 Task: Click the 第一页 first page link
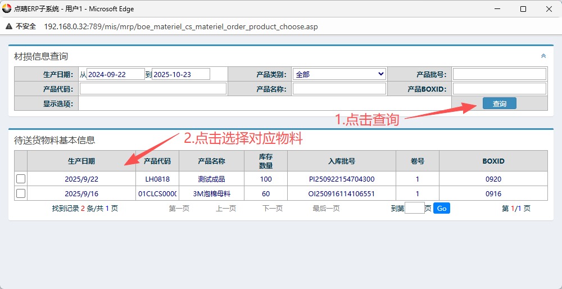click(x=179, y=208)
